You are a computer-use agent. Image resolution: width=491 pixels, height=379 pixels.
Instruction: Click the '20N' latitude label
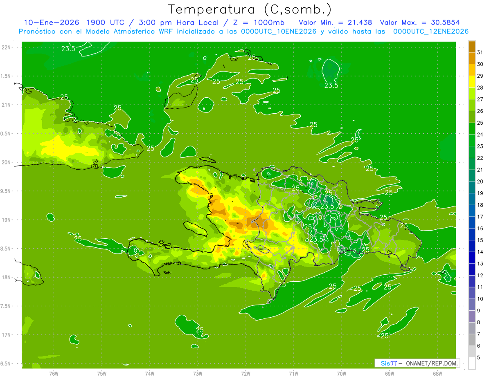(x=6, y=162)
